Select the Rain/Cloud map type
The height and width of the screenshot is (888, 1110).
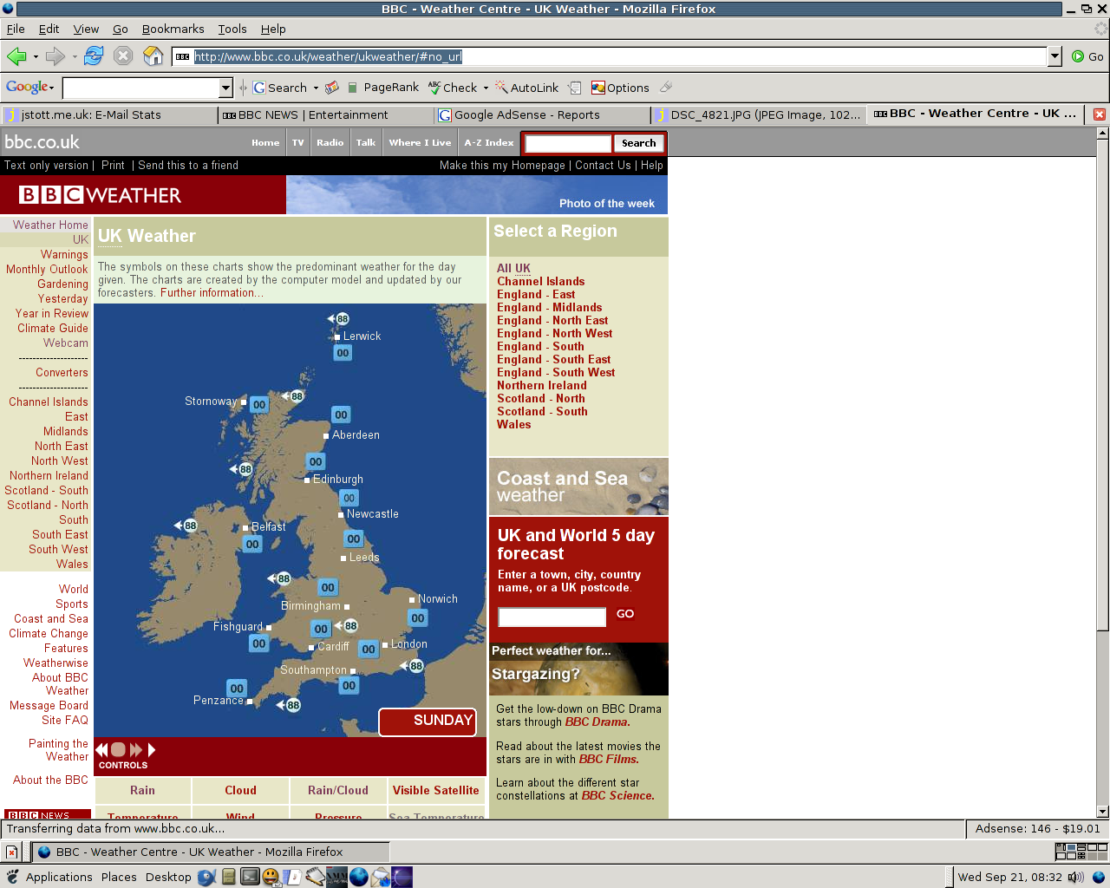(x=338, y=790)
